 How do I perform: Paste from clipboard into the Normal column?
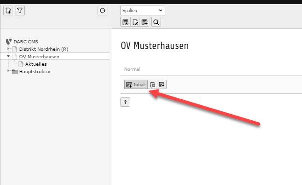pos(153,84)
